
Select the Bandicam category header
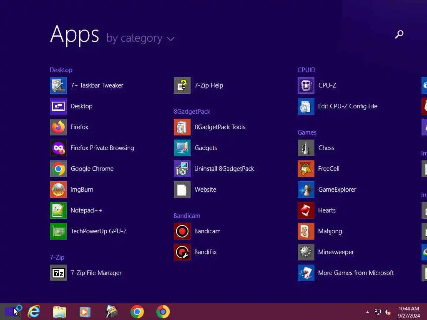[x=187, y=216]
